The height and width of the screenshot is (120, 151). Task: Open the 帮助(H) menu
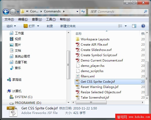(65, 19)
